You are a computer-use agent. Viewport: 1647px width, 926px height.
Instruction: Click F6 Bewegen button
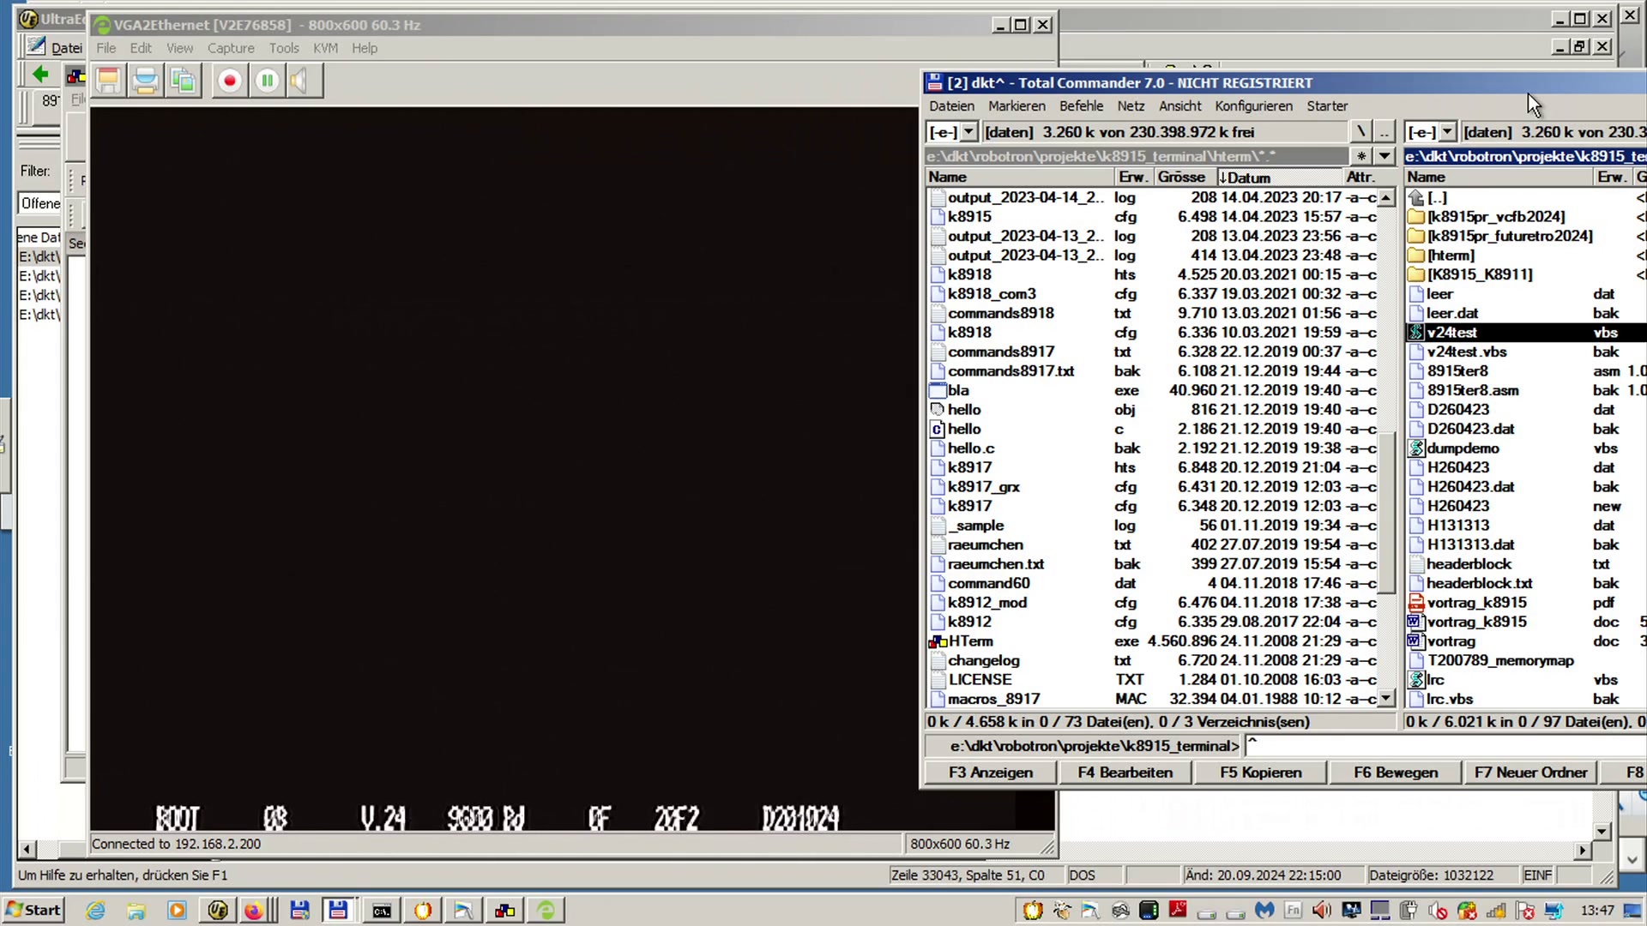click(1396, 773)
